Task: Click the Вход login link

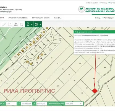Action: point(98,18)
